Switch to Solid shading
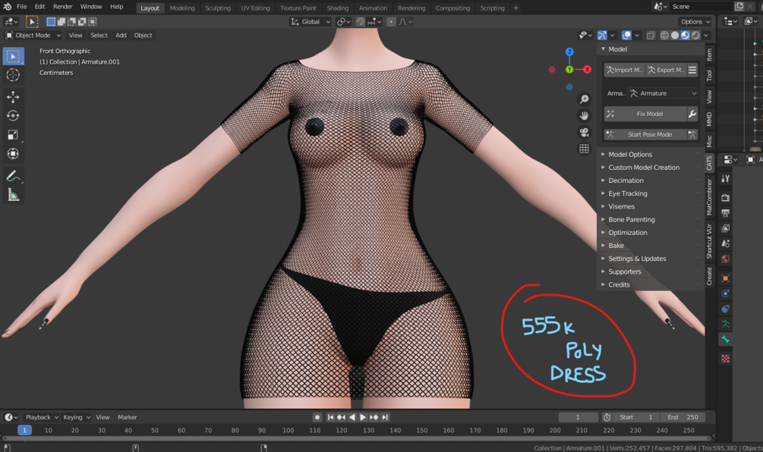This screenshot has width=763, height=452. click(675, 36)
